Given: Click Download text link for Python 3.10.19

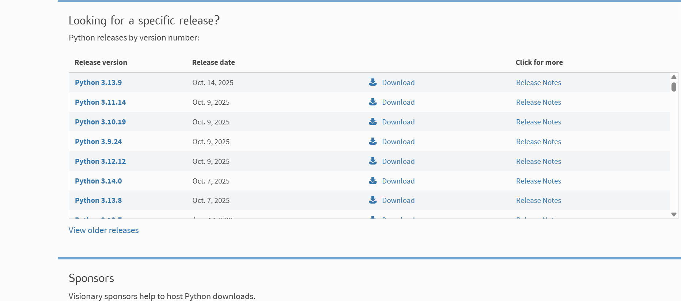Looking at the screenshot, I should click(398, 122).
